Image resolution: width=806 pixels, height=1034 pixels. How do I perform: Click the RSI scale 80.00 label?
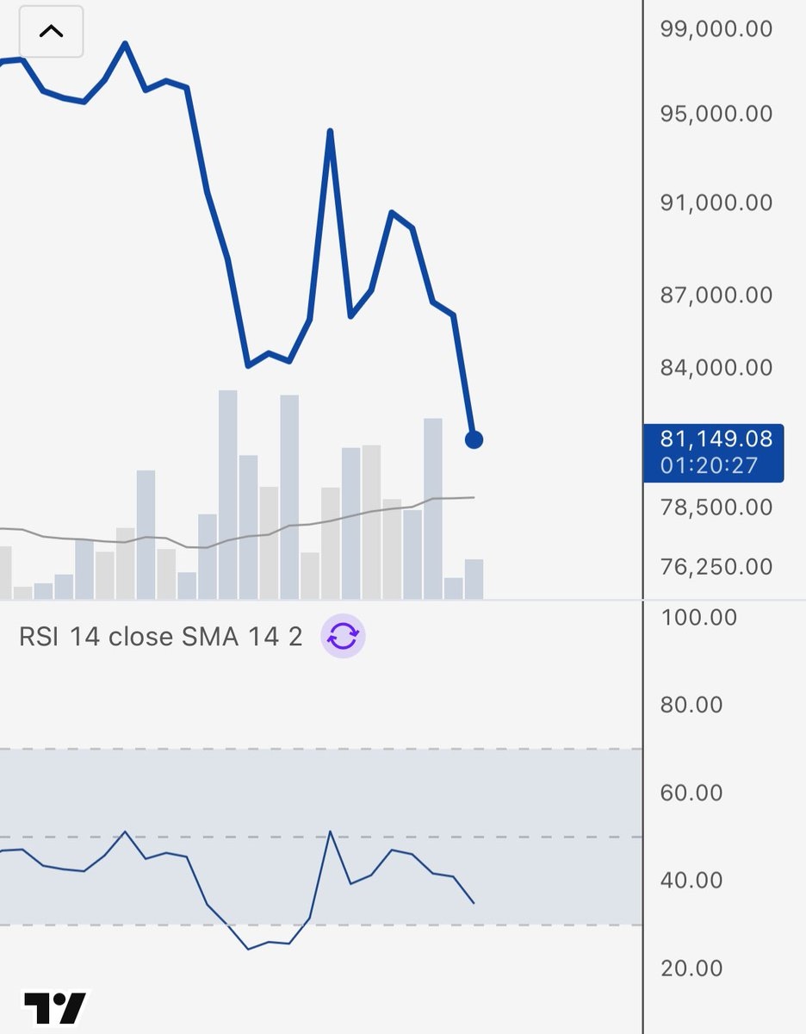pyautogui.click(x=691, y=705)
